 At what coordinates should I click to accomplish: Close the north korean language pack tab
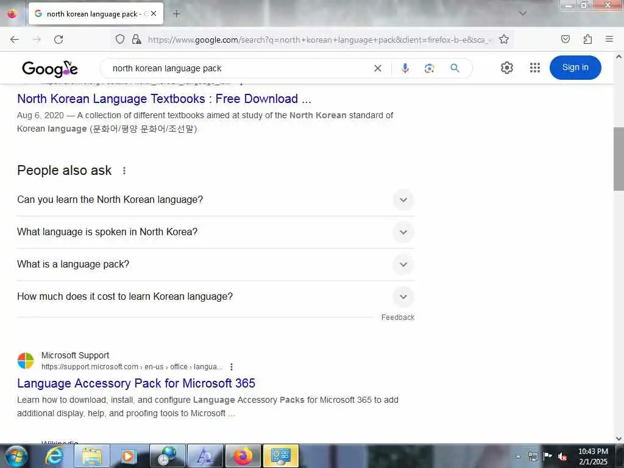[x=154, y=13]
